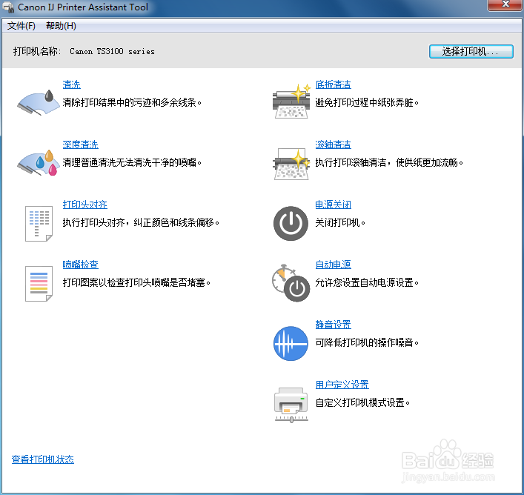Click the Print Head Alignment (打印头对齐) page icon
The image size is (524, 495).
(x=39, y=224)
